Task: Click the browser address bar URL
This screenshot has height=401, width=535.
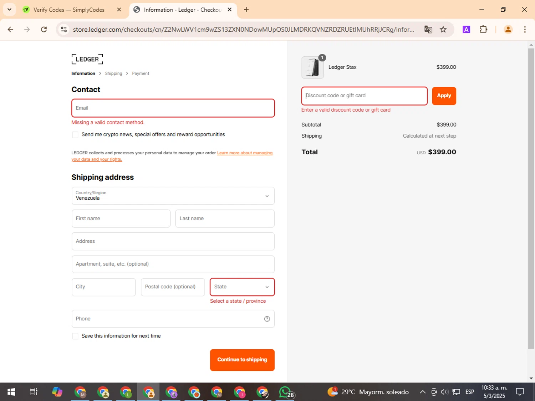Action: (244, 30)
